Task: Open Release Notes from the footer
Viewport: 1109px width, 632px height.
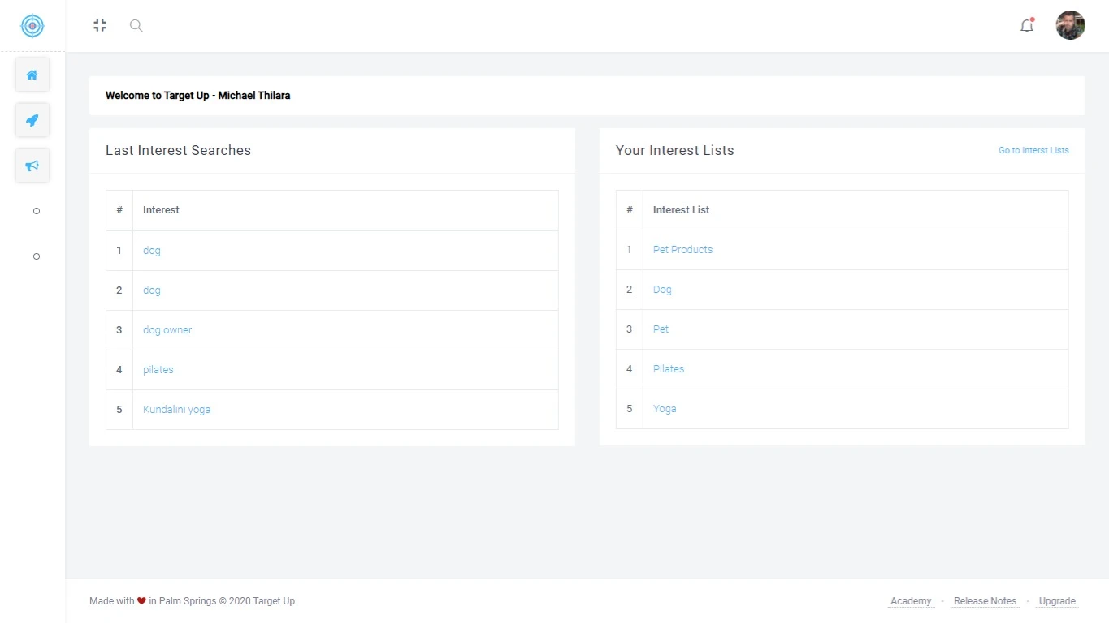Action: tap(984, 600)
